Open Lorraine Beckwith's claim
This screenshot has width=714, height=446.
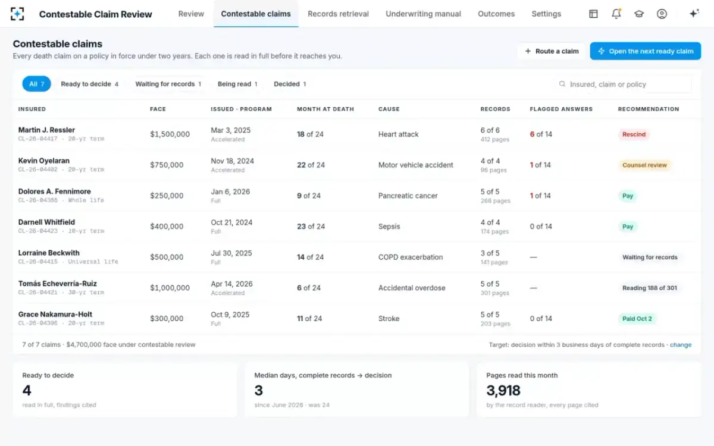[x=356, y=257]
